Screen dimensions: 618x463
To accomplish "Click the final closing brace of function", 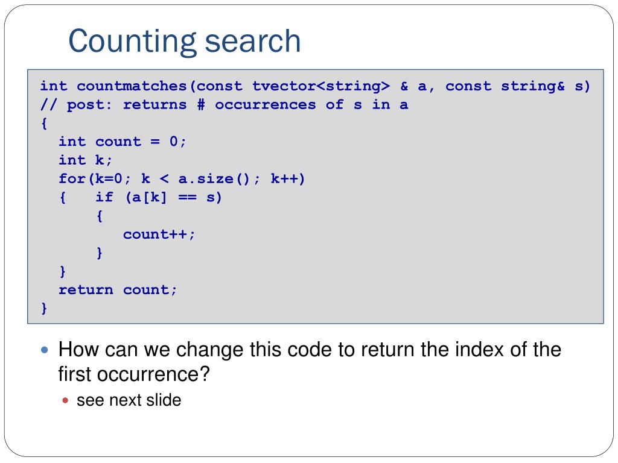I will tap(44, 308).
